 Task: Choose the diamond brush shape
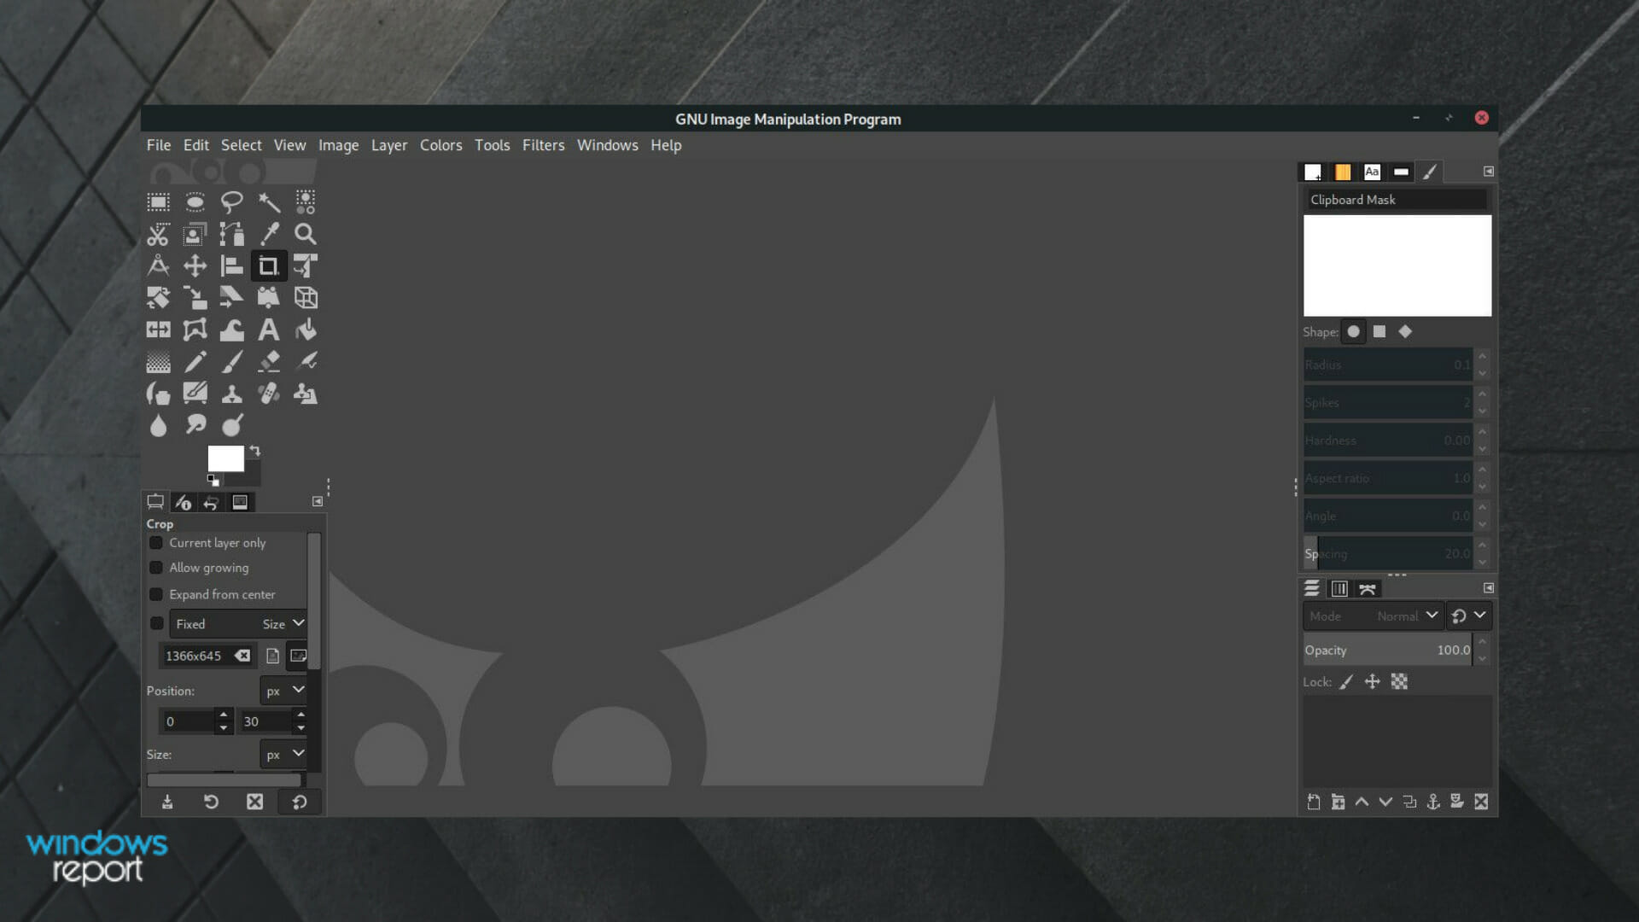[1405, 332]
